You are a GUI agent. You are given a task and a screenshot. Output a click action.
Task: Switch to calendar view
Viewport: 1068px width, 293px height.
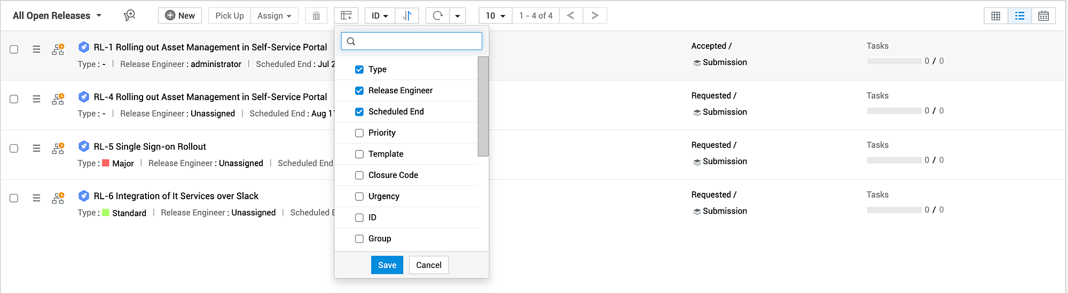pyautogui.click(x=1043, y=16)
